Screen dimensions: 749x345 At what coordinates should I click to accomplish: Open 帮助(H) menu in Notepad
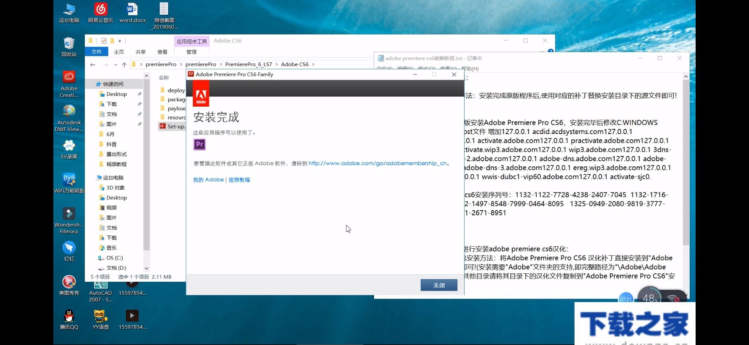coord(470,69)
